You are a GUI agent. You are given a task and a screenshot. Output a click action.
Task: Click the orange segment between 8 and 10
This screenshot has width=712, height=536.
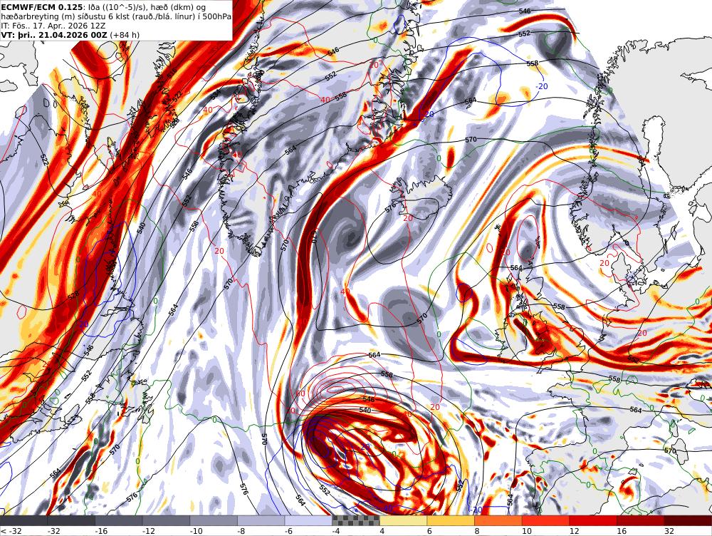pyautogui.click(x=498, y=520)
